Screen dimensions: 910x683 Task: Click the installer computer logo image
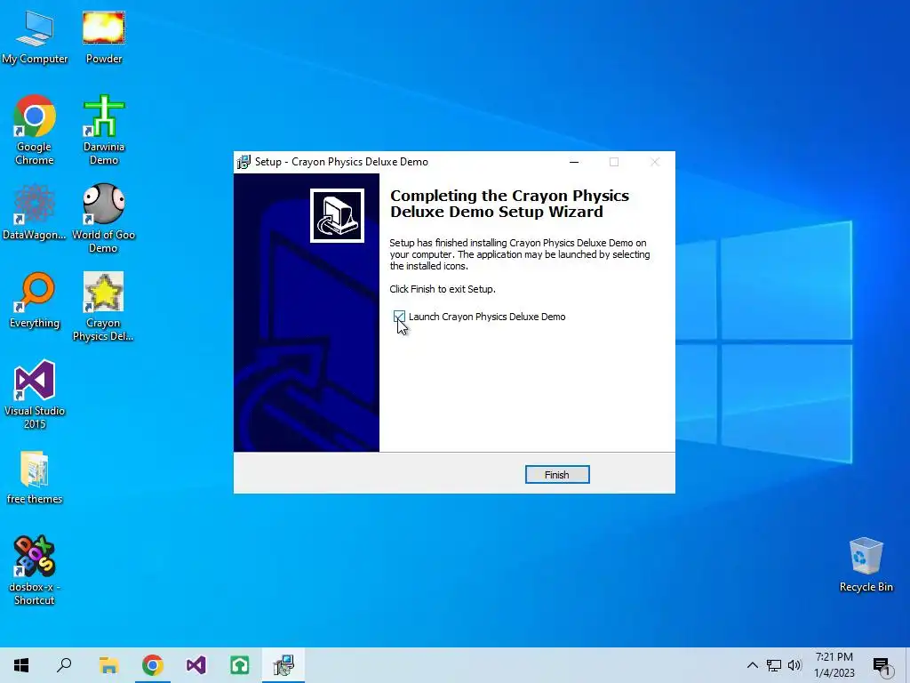(337, 215)
